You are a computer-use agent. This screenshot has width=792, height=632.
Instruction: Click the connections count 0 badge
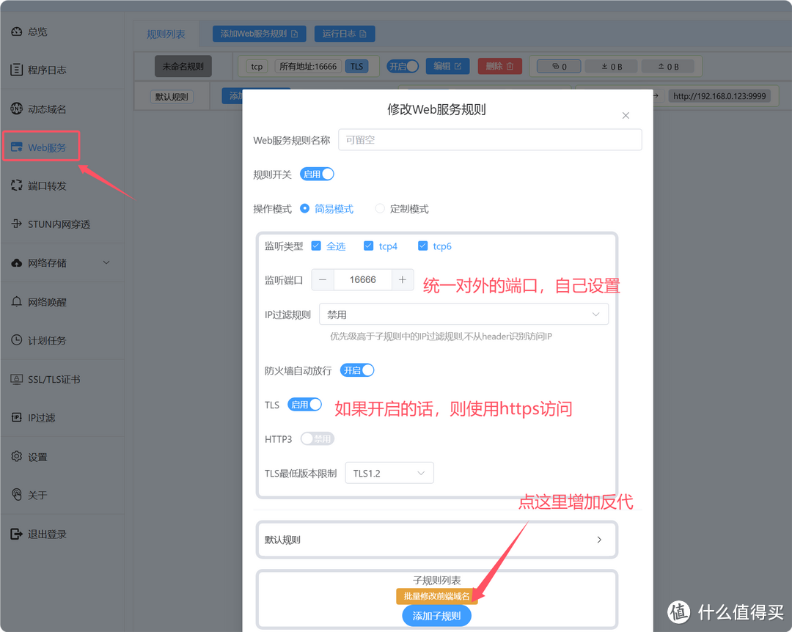(x=559, y=66)
